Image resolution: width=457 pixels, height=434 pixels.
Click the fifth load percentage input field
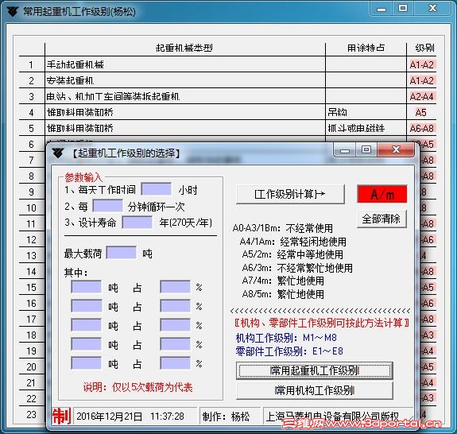pyautogui.click(x=175, y=363)
